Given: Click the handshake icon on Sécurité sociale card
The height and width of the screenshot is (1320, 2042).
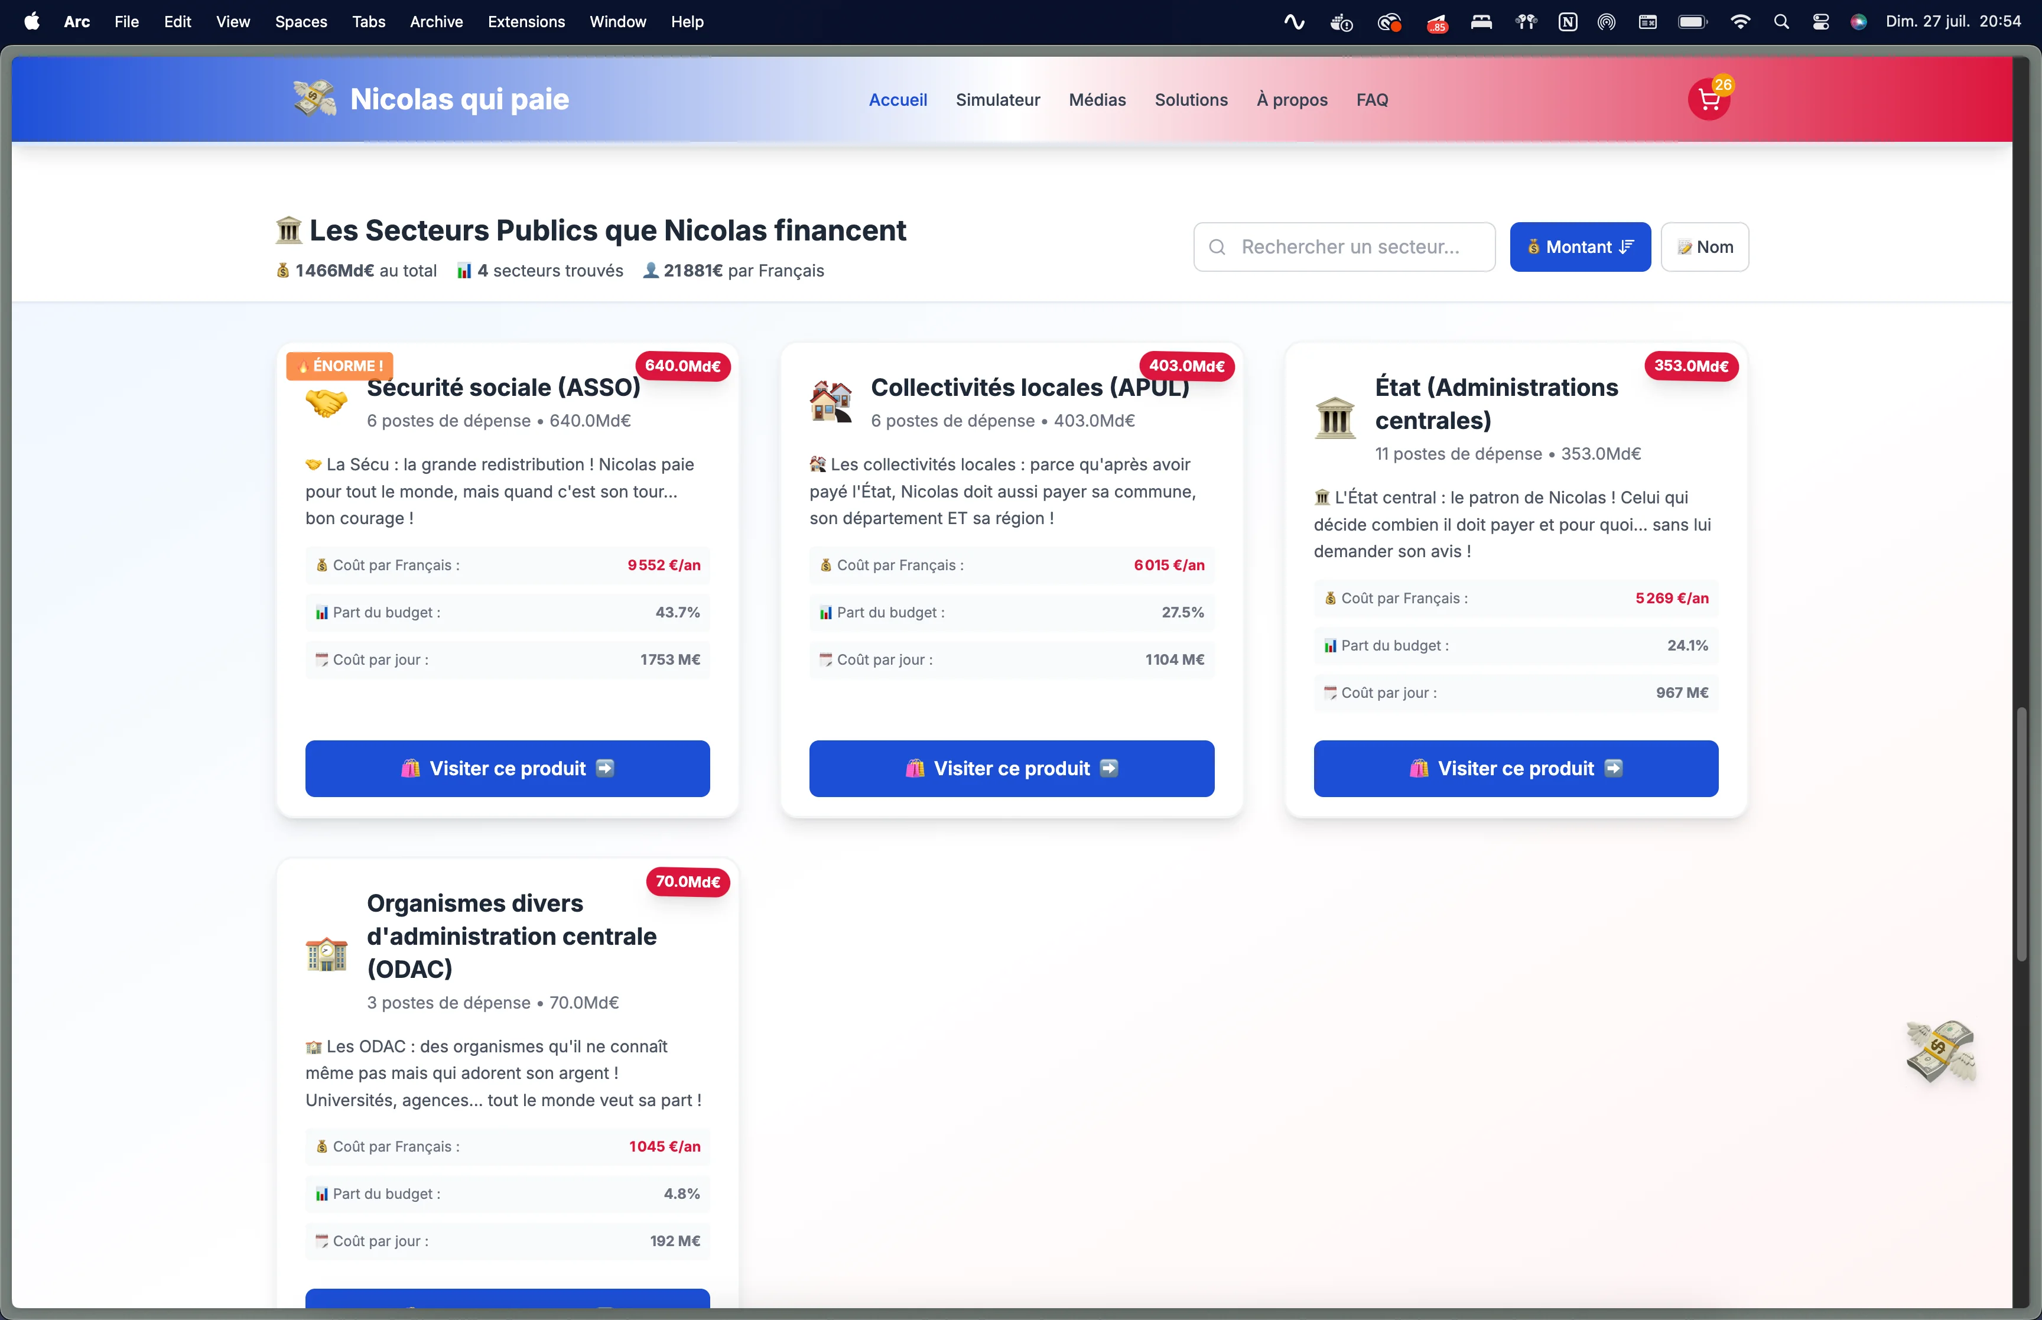Looking at the screenshot, I should pyautogui.click(x=327, y=403).
